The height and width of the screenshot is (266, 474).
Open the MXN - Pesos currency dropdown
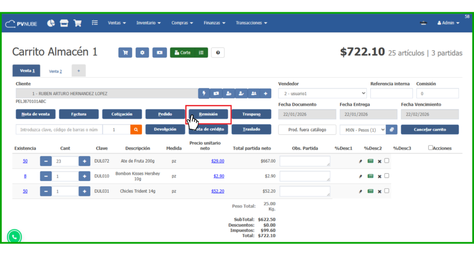(362, 130)
